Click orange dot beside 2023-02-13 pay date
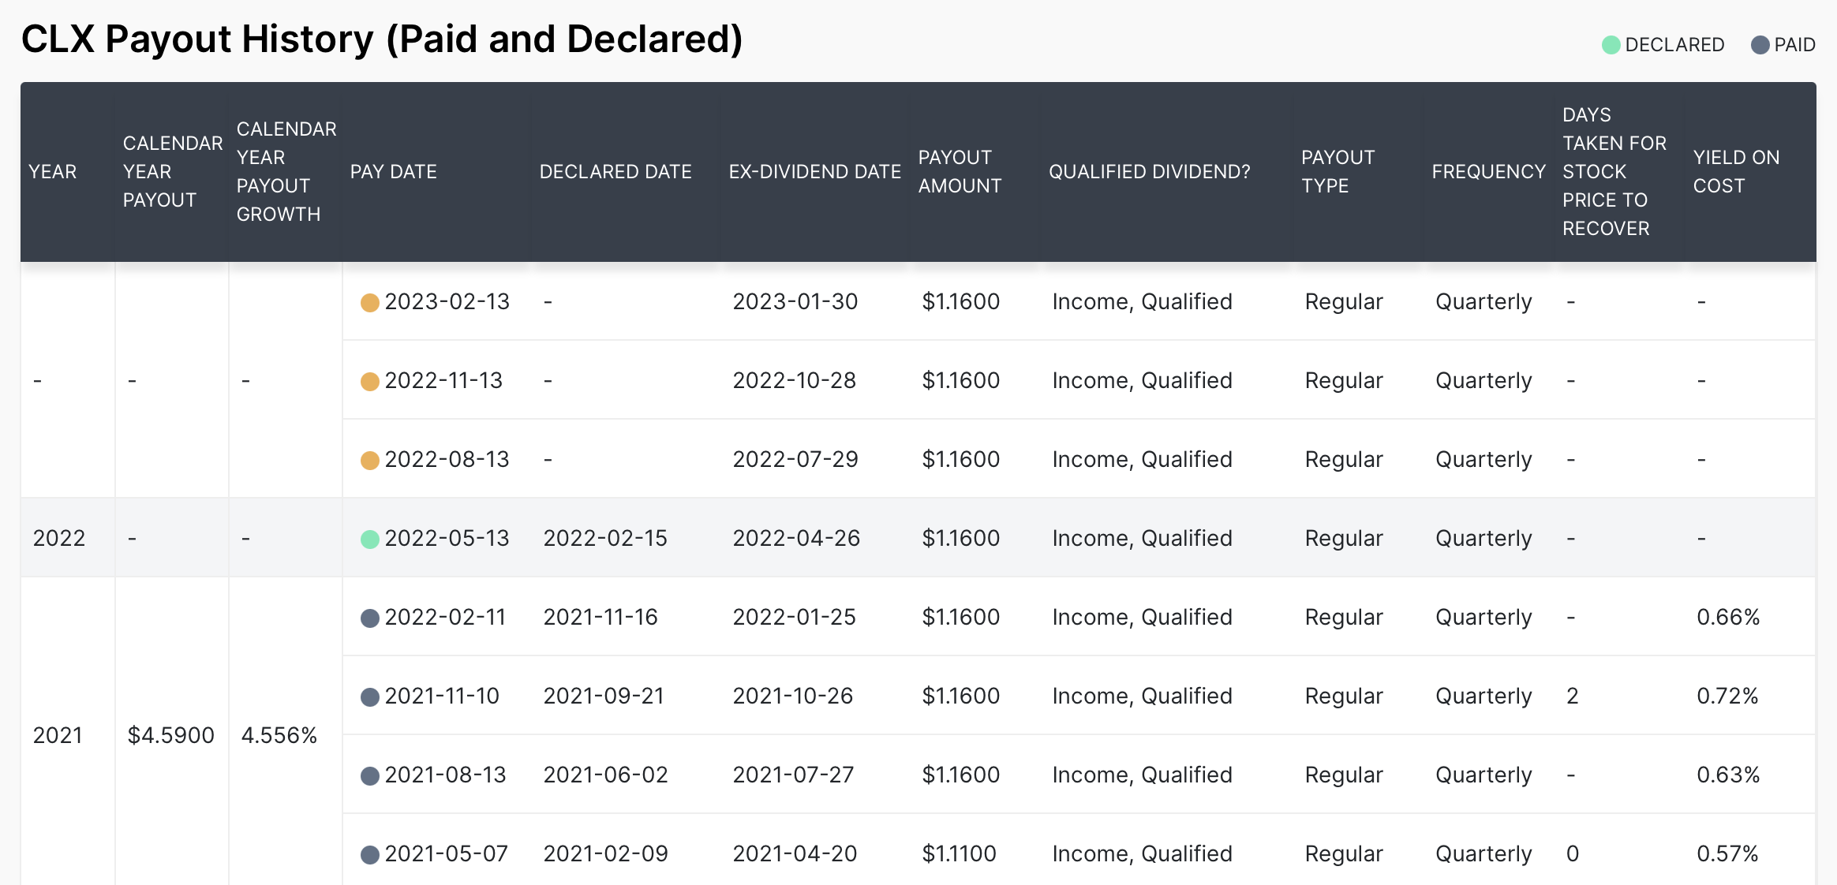1837x885 pixels. 369,302
